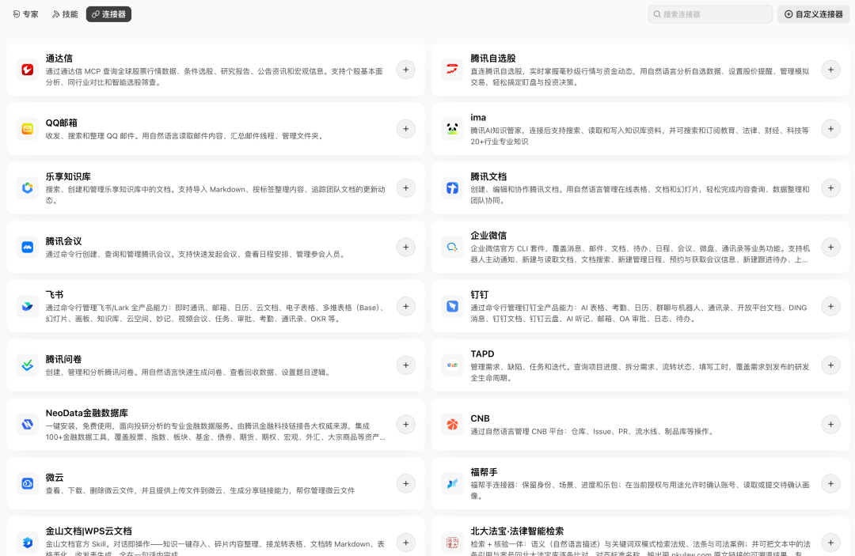855x556 pixels.
Task: Add the NeoData金融数据库 connector with plus
Action: [405, 425]
